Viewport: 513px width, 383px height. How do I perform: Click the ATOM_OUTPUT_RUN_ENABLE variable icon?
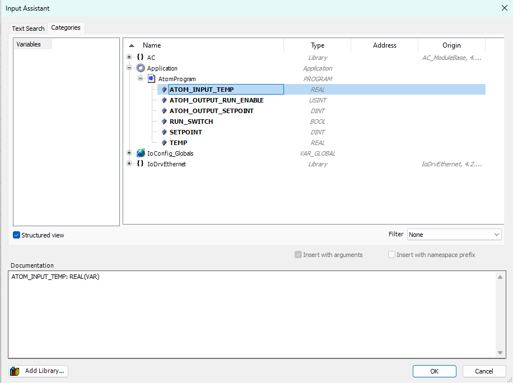tap(164, 100)
